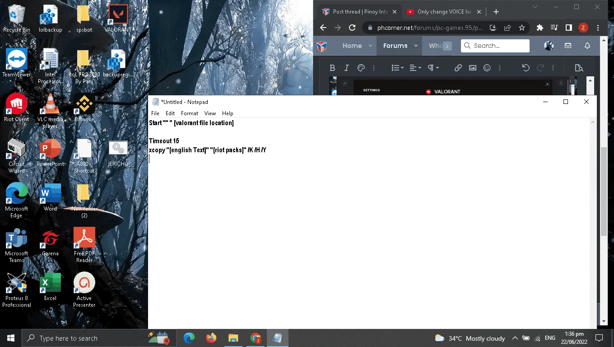Viewport: 614px width, 347px height.
Task: Open the Format menu in Notepad
Action: tap(190, 113)
